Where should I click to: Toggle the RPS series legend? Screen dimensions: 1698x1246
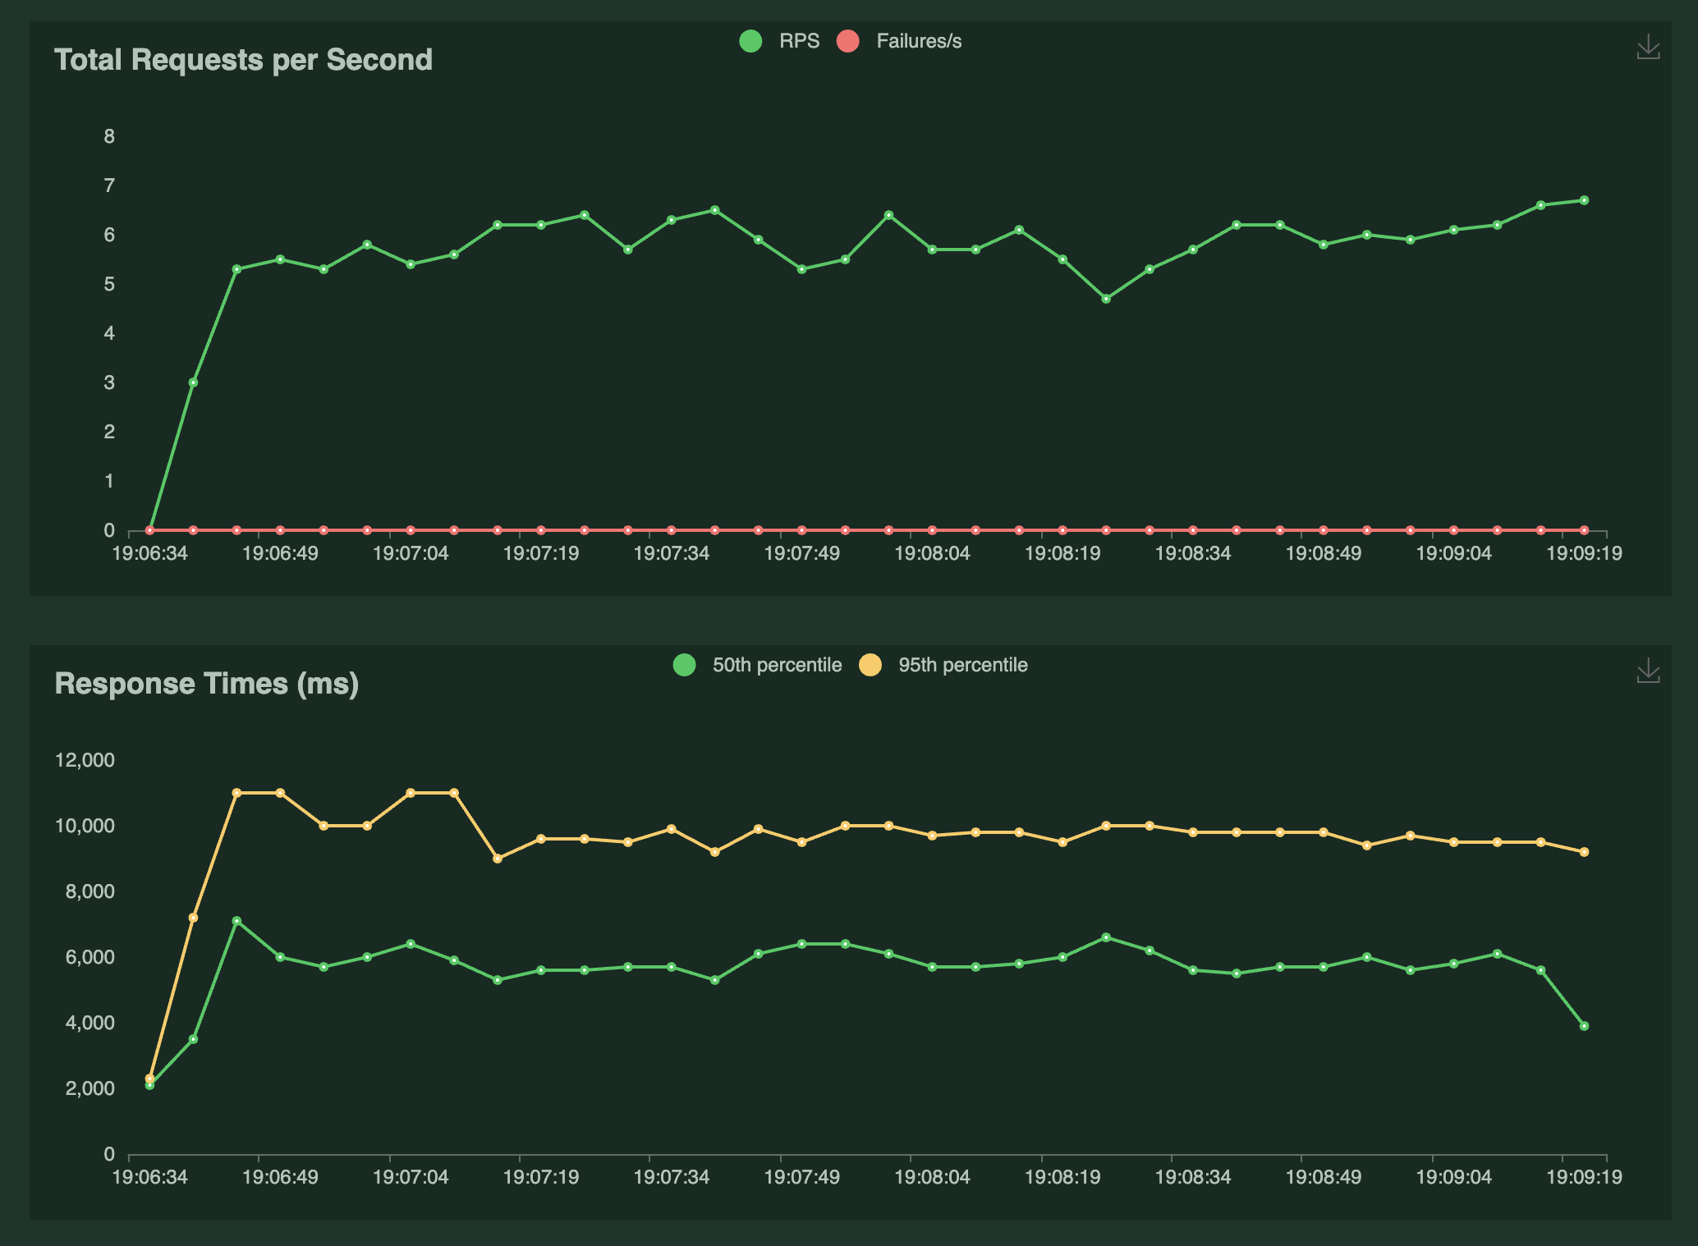pyautogui.click(x=799, y=41)
